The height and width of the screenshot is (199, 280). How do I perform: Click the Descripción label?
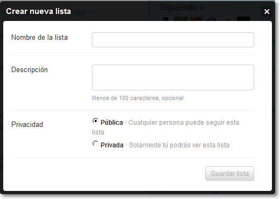point(30,70)
